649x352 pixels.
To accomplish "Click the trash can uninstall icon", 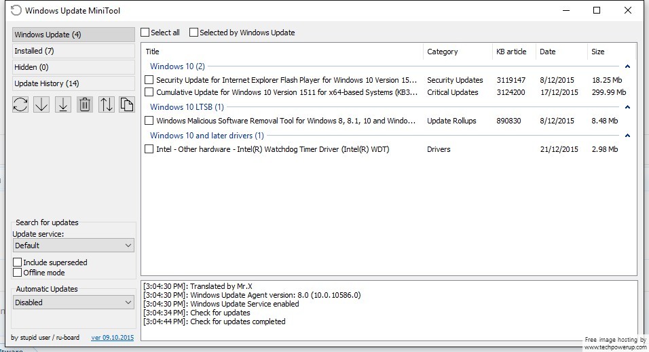I will (x=84, y=104).
